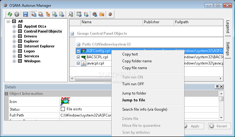This screenshot has height=137, width=235.
Task: Click the File exists checkbox
Action: pyautogui.click(x=63, y=109)
